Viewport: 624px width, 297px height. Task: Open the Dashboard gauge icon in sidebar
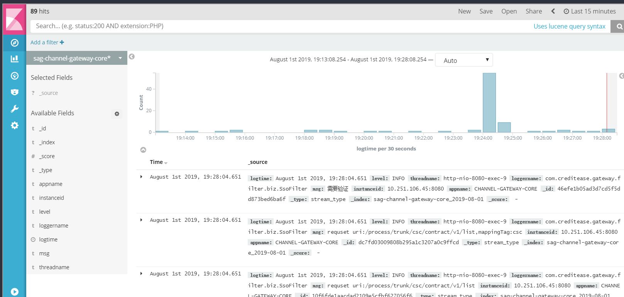[x=14, y=76]
